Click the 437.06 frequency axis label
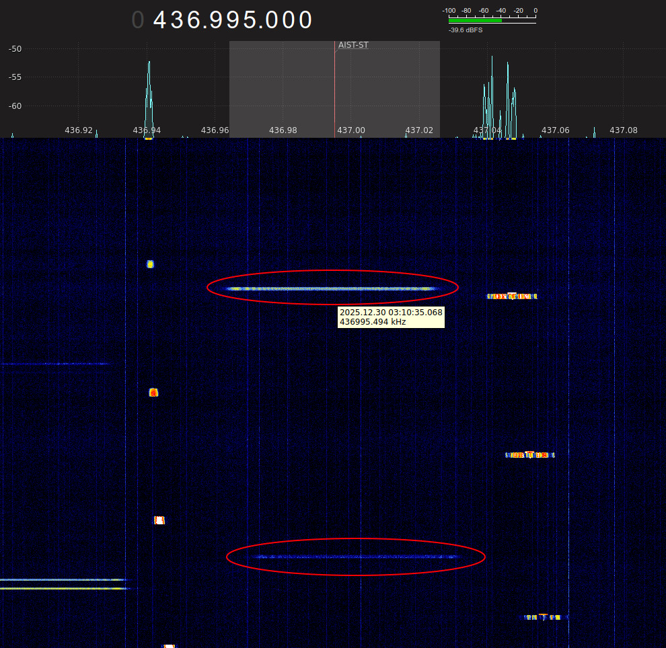Viewport: 666px width, 648px height. point(555,130)
